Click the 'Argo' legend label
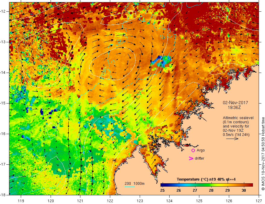265x204 pixels. click(x=201, y=150)
